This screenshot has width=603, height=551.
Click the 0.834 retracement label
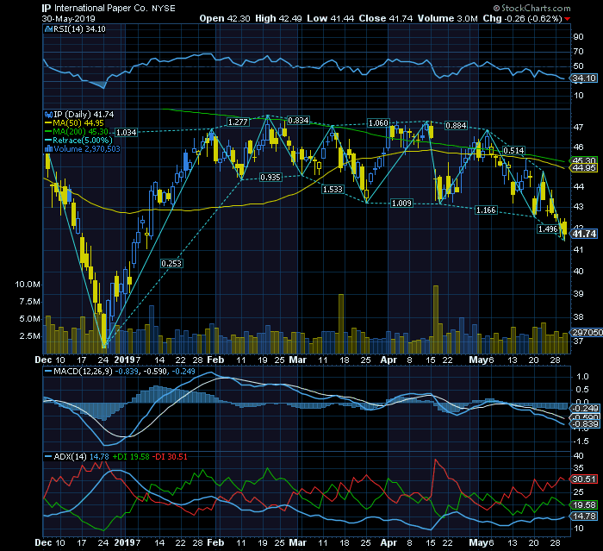(x=298, y=121)
